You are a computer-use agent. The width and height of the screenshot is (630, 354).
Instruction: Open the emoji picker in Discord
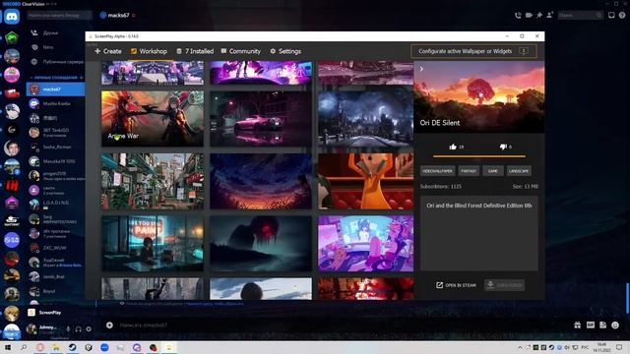click(615, 325)
